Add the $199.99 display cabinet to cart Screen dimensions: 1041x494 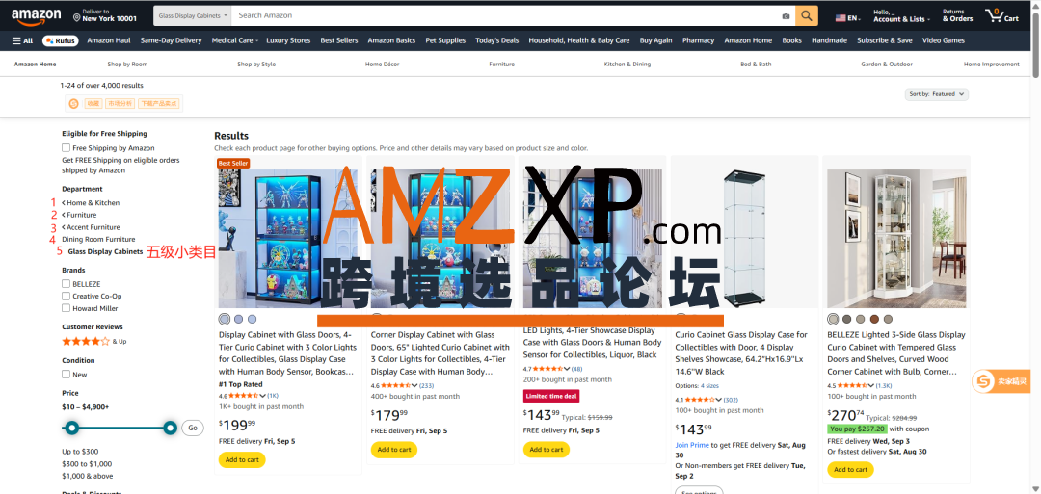pos(242,459)
